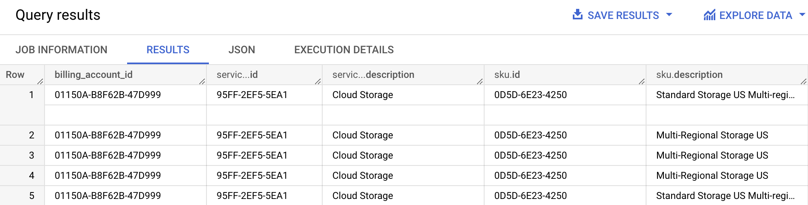View the Execution Details tab
This screenshot has width=808, height=205.
[x=344, y=50]
